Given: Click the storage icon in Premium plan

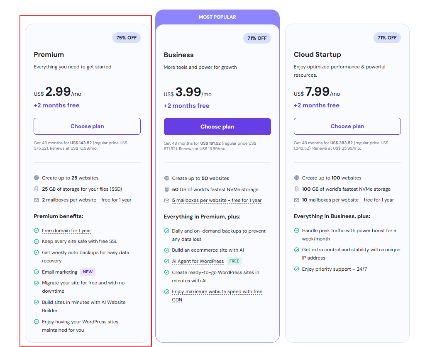Looking at the screenshot, I should pos(37,189).
